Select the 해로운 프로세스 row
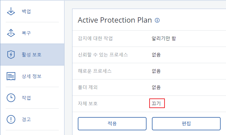Image resolution: width=226 pixels, height=135 pixels. 149,71
